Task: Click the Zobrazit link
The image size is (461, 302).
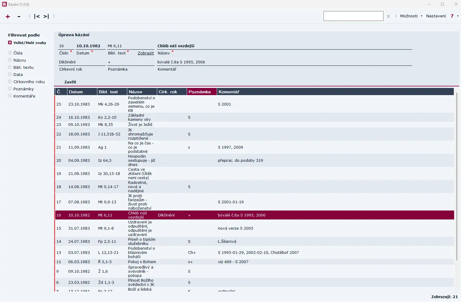Action: pos(145,53)
